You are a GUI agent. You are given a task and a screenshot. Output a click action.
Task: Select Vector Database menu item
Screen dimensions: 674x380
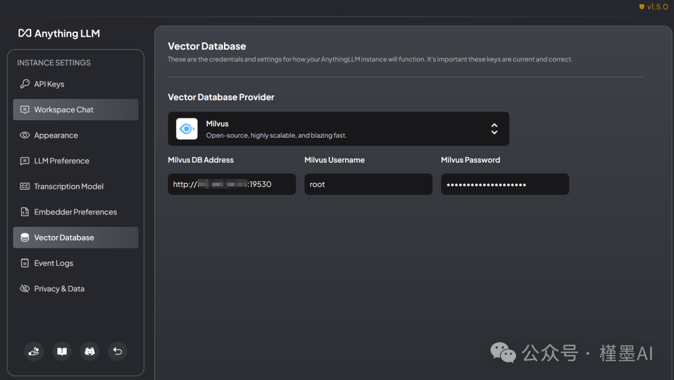[x=76, y=237]
